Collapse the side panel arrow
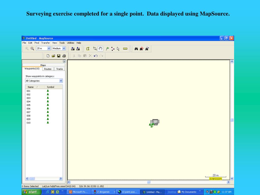Screen dimensions: 260x195 click(64, 61)
